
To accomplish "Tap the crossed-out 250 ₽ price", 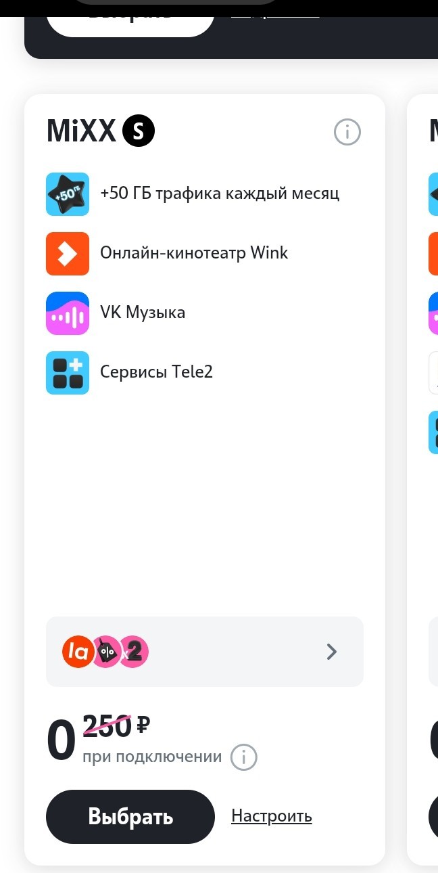I will [116, 727].
